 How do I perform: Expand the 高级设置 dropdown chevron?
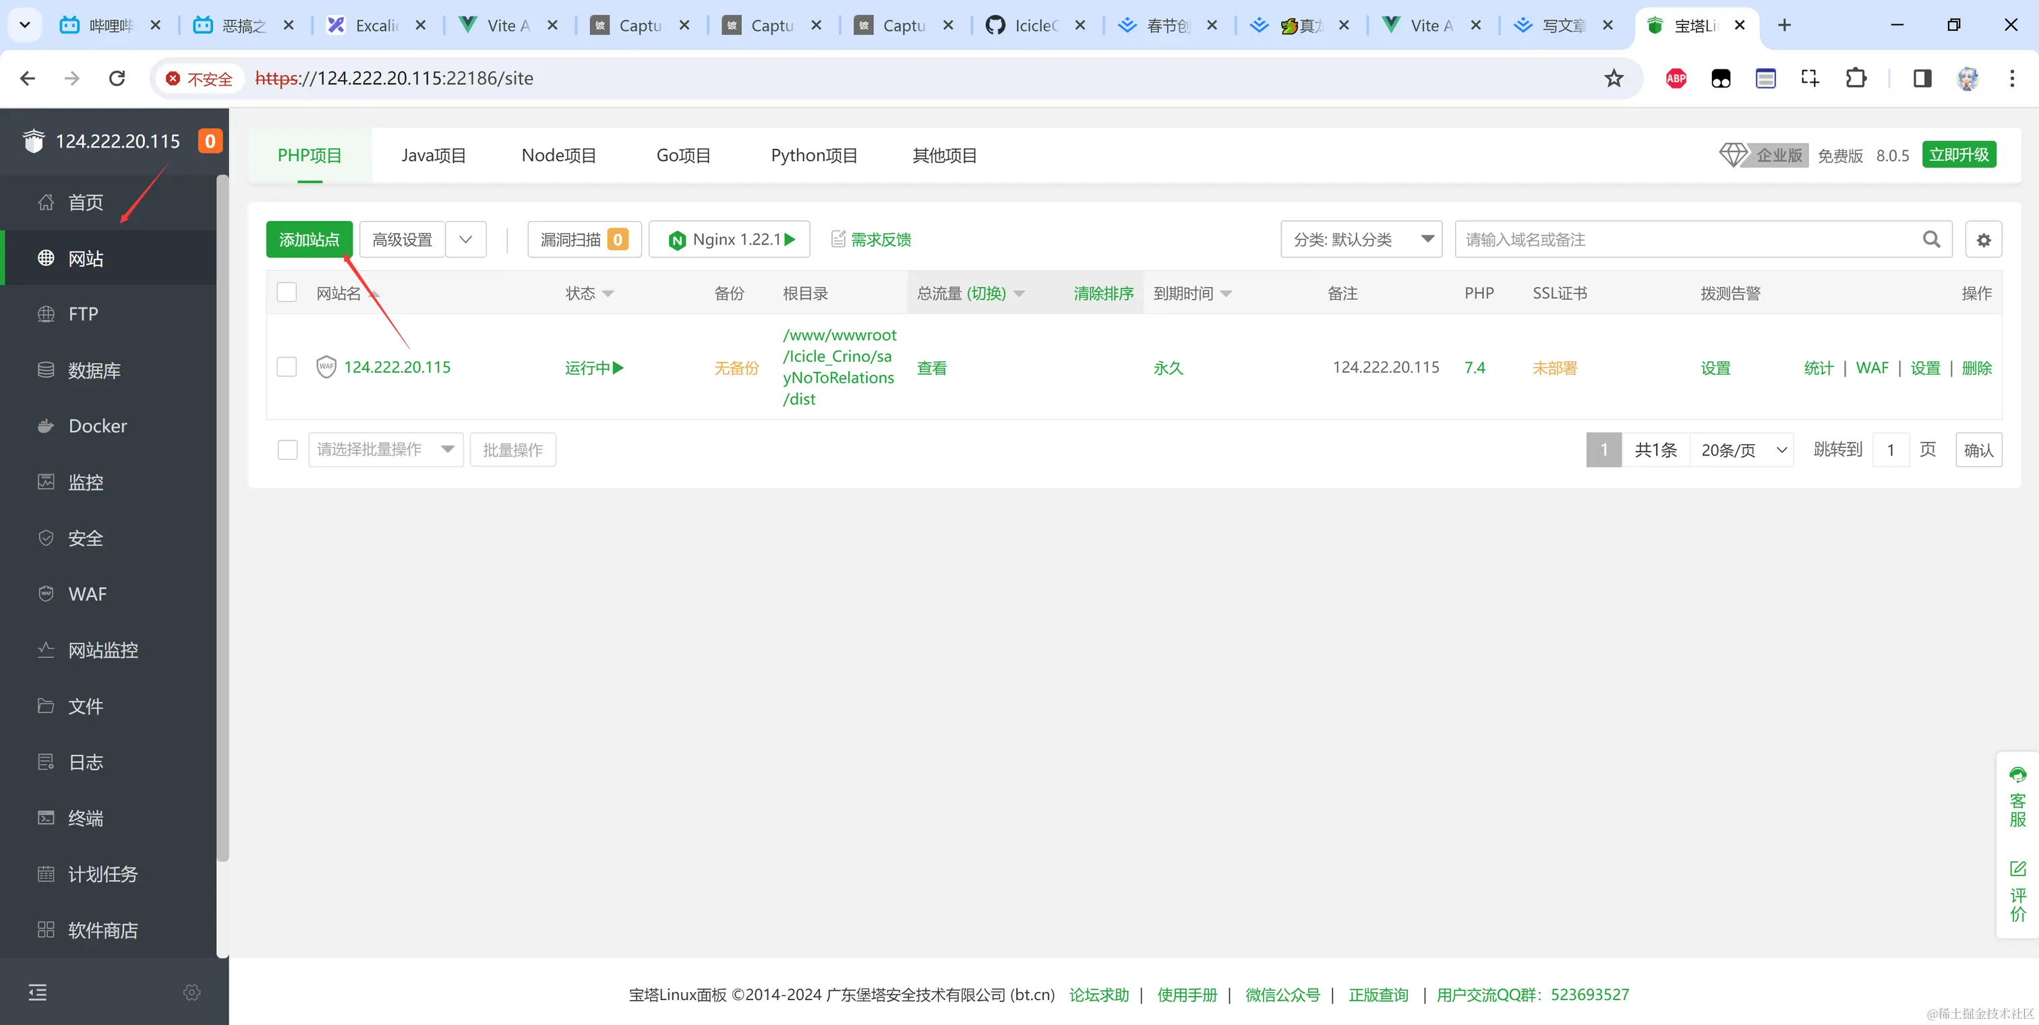(466, 239)
